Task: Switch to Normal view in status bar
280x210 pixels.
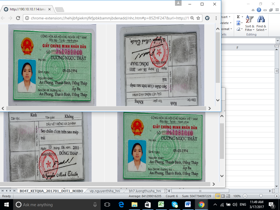Action: (x=218, y=196)
